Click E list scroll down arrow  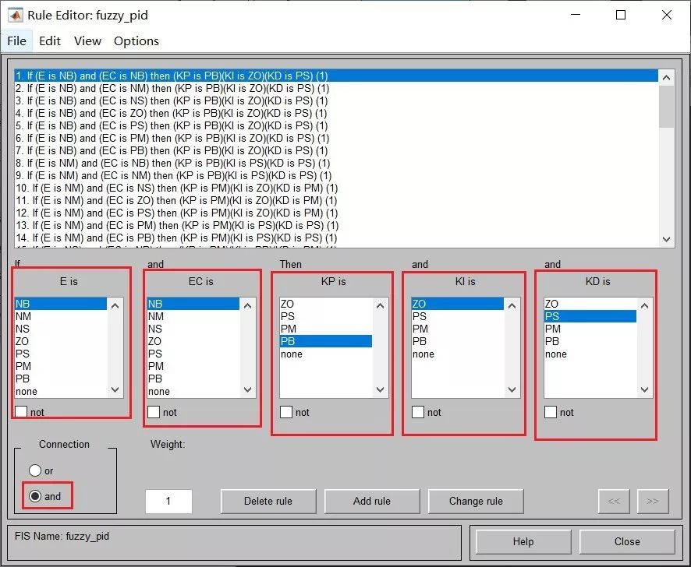(115, 389)
